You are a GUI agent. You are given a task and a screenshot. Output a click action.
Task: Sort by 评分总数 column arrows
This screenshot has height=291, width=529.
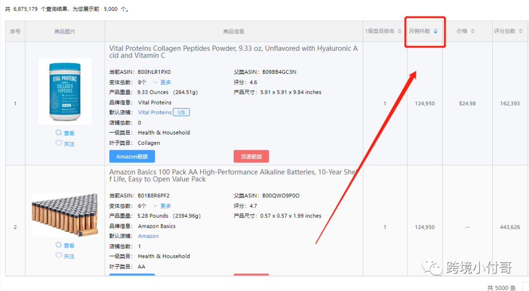pos(521,31)
